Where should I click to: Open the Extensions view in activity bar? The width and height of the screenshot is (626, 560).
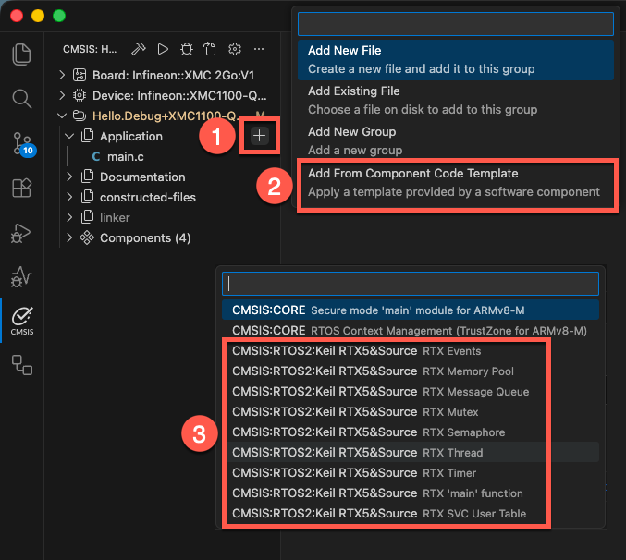pos(21,189)
